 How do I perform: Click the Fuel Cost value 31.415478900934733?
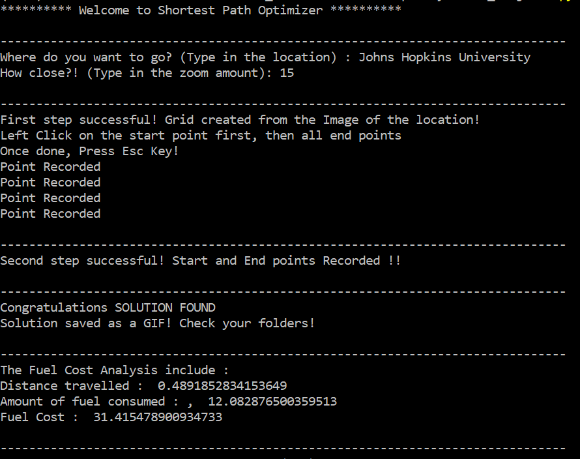pyautogui.click(x=158, y=417)
